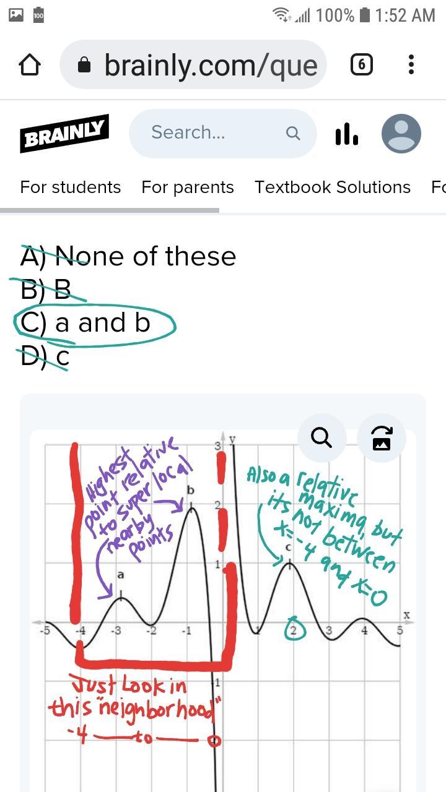
Task: Open Textbook Solutions tab
Action: (333, 187)
